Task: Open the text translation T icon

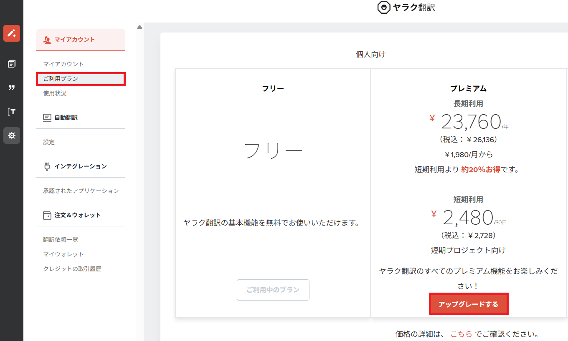Action: [12, 111]
